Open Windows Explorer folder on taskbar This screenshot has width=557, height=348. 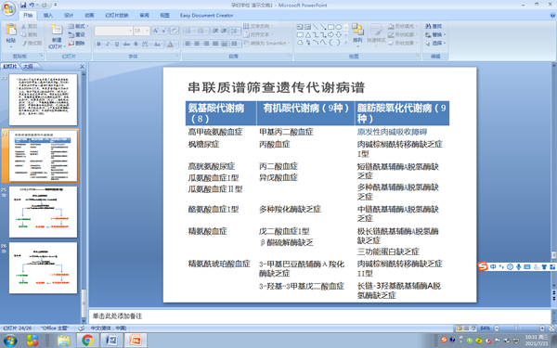pyautogui.click(x=64, y=341)
